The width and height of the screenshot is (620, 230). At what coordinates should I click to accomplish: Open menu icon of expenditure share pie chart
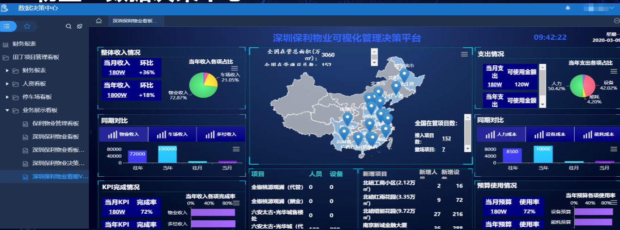click(614, 71)
